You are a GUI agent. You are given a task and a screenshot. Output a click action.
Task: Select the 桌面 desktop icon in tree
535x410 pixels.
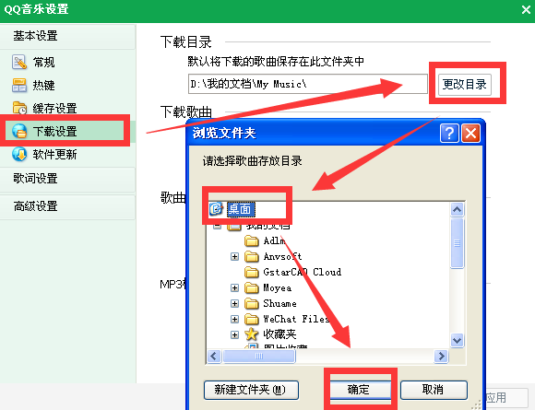[x=216, y=208]
